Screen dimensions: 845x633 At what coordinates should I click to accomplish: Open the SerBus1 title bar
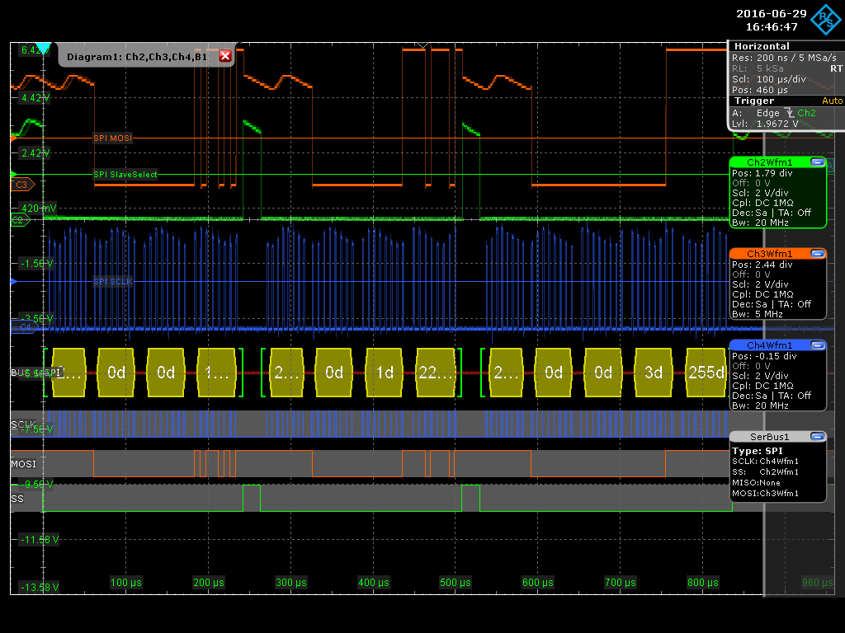(770, 437)
